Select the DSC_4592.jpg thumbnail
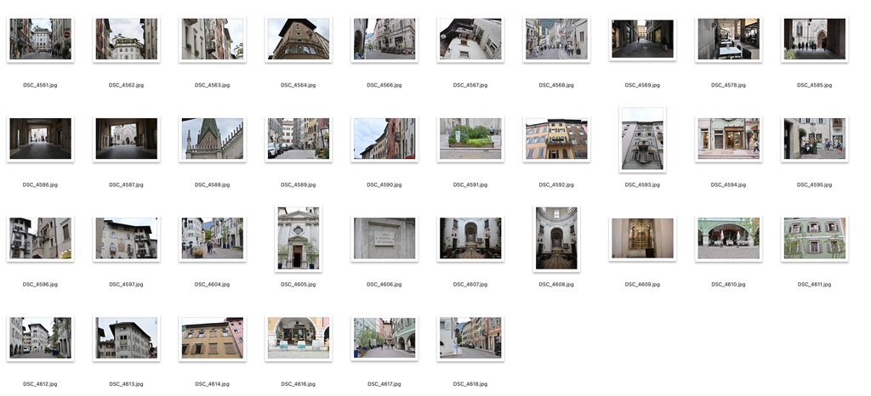The image size is (871, 396). (x=556, y=139)
